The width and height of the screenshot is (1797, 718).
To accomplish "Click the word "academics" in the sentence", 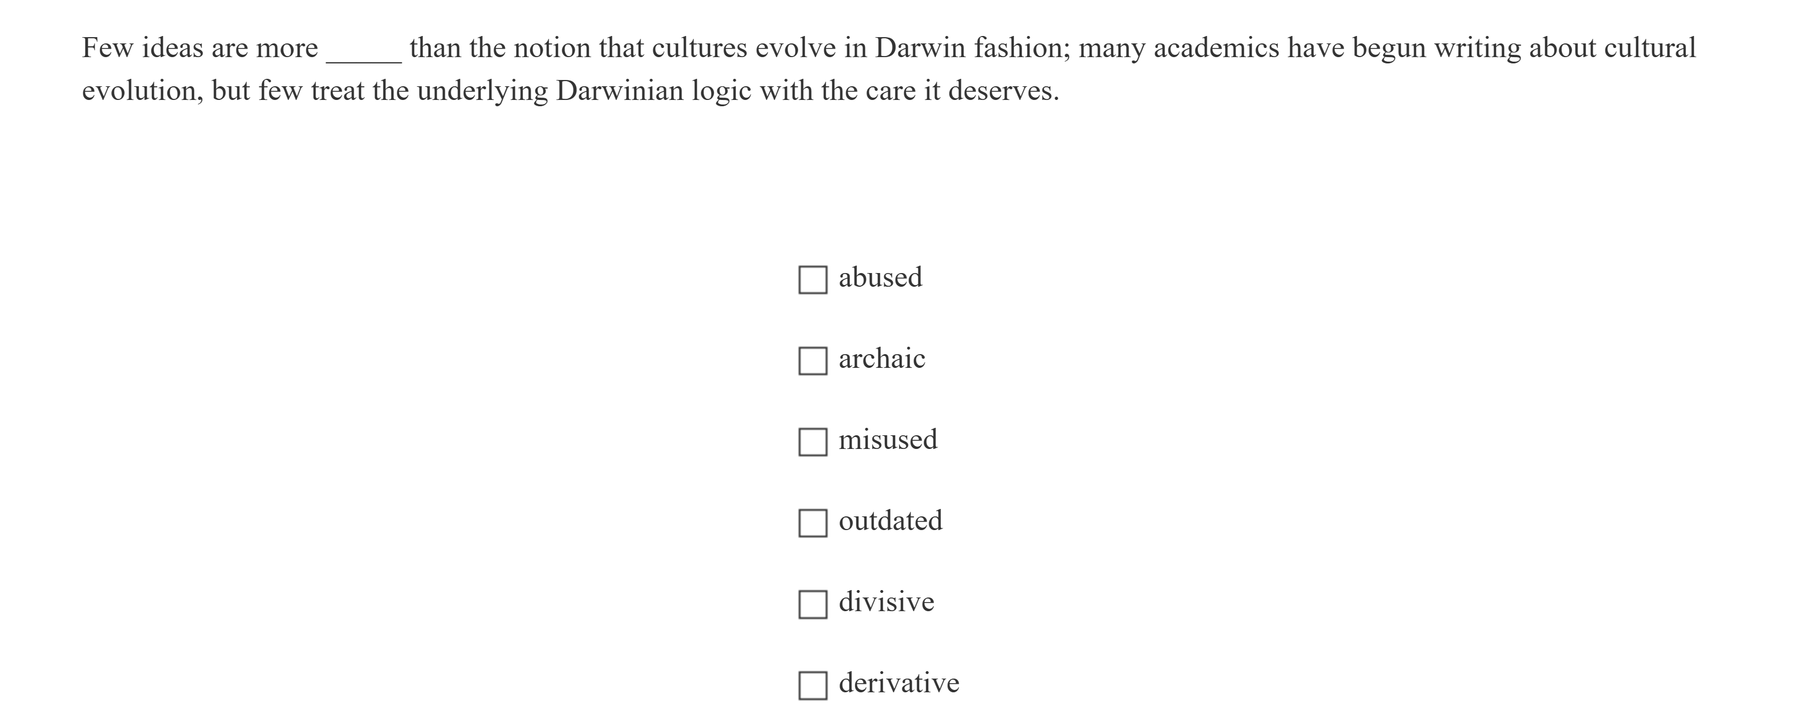I will [x=1213, y=48].
